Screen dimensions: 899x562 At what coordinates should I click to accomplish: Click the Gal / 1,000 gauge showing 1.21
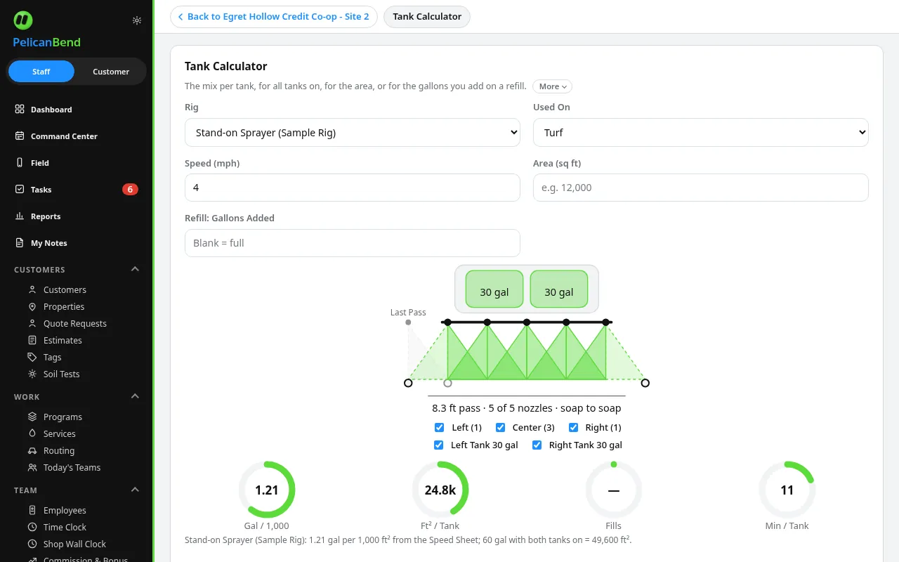(x=267, y=490)
